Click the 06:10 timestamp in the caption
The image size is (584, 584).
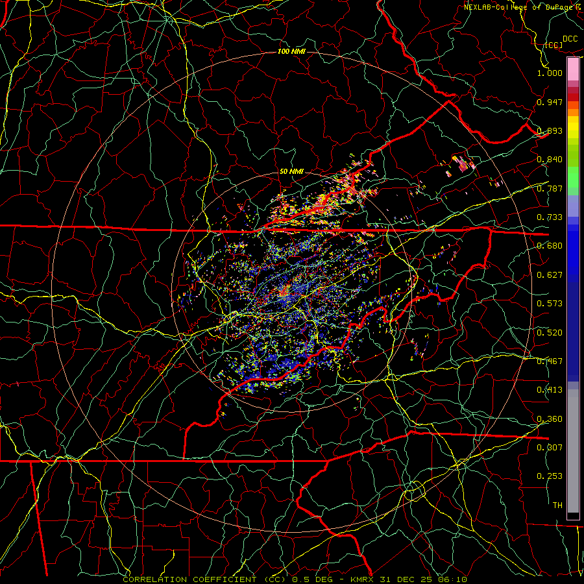coord(452,579)
